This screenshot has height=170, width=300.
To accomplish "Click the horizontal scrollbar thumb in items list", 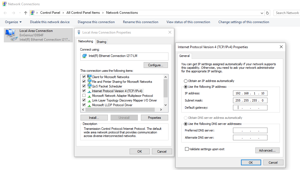I will coord(120,110).
